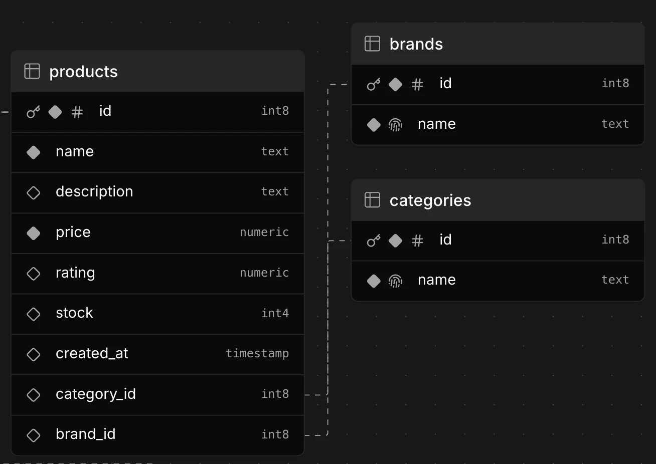Click the fingerprint icon on categories name
The width and height of the screenshot is (656, 464).
pos(396,281)
